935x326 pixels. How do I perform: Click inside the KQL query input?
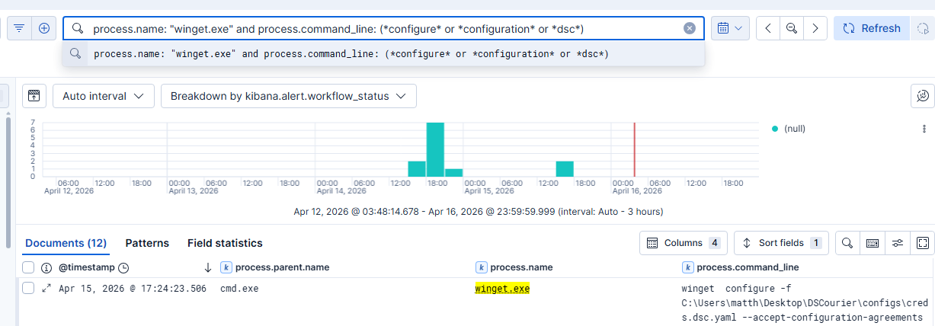coord(383,28)
